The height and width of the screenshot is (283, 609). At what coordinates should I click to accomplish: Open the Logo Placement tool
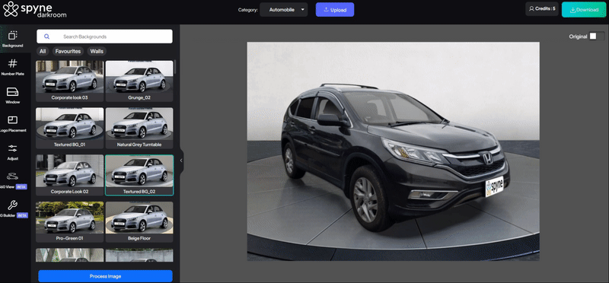pos(12,123)
